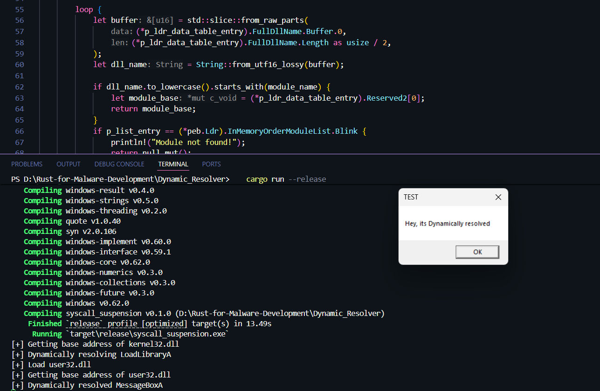Click 'Dynamically resolved MessageBoxA' output line
Viewport: 600px width, 391px height.
tap(87, 385)
